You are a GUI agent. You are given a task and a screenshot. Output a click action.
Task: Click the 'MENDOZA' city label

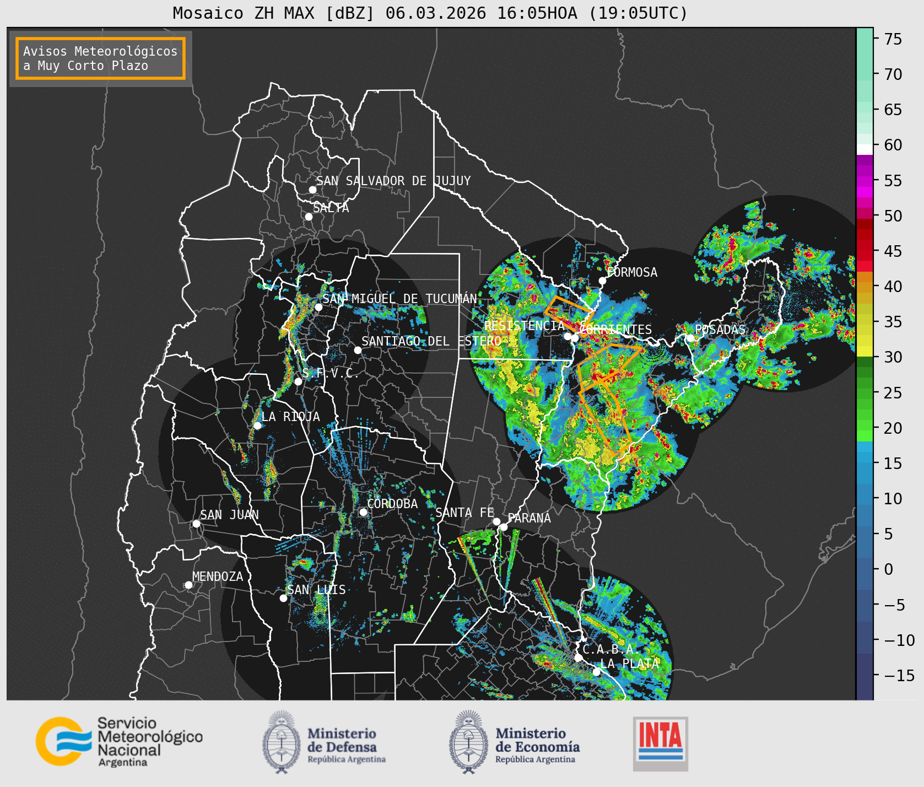(x=218, y=576)
